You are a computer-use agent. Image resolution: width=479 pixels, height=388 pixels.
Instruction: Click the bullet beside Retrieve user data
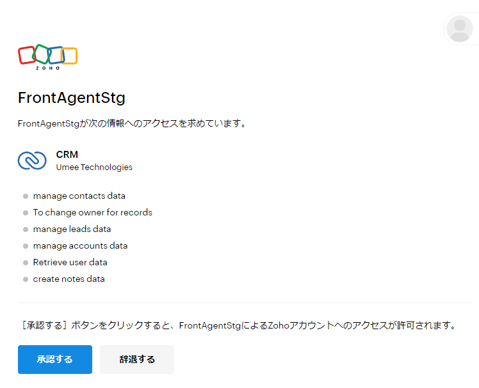pyautogui.click(x=26, y=263)
